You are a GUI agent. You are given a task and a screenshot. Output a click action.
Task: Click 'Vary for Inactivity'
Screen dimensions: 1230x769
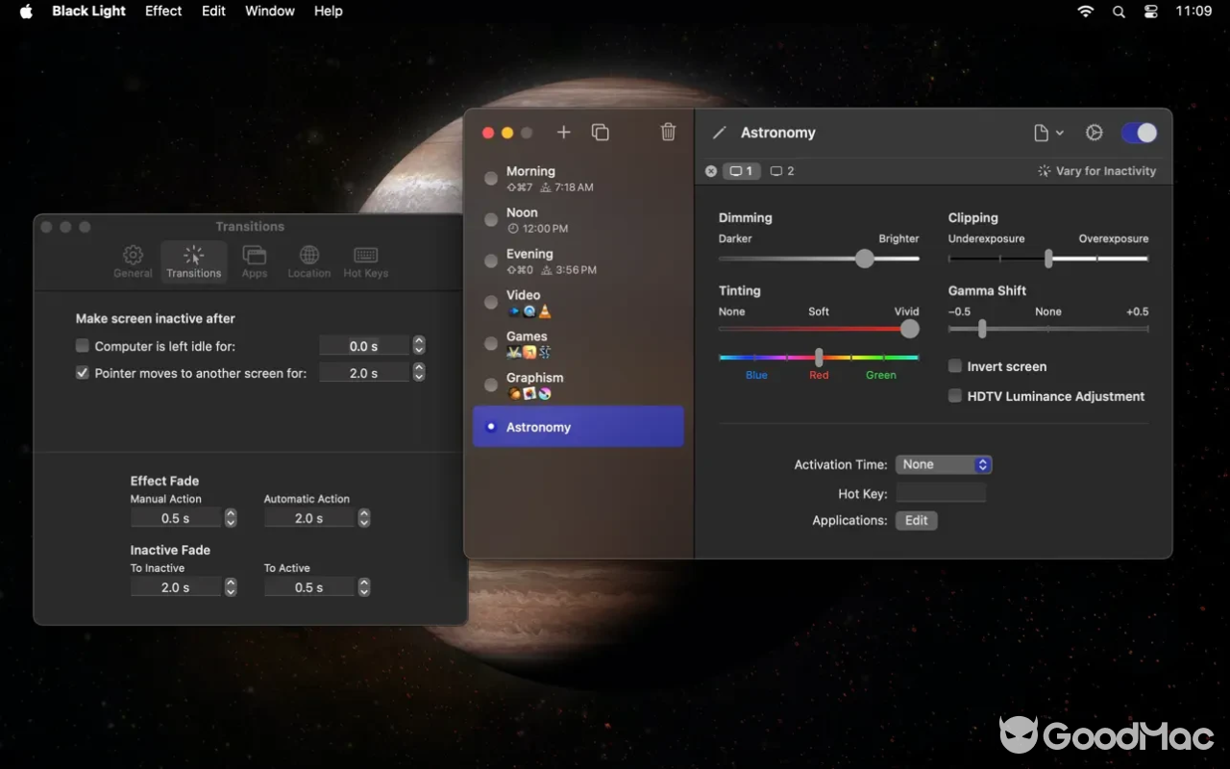(x=1096, y=170)
